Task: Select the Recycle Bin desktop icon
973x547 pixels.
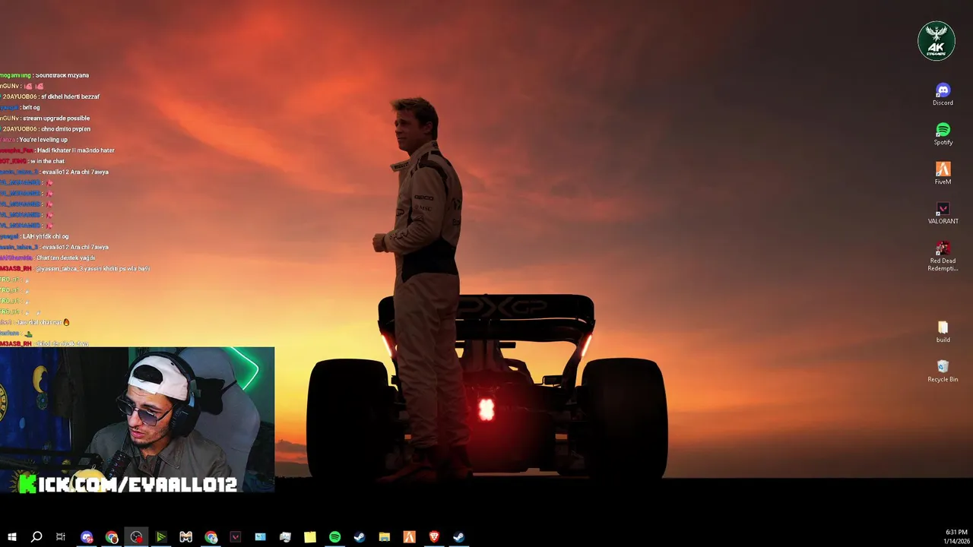Action: pyautogui.click(x=943, y=371)
